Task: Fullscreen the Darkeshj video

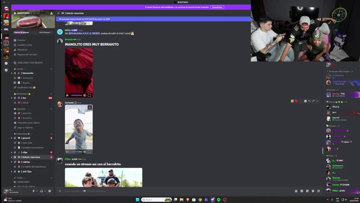Action: (89, 152)
